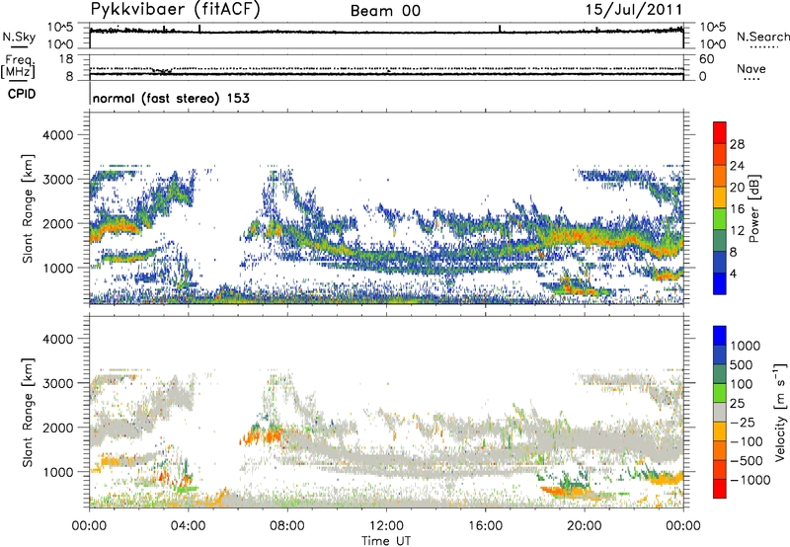Screen dimensions: 790x547
Task: Click the '60' tick on Nave axis
Action: 706,59
